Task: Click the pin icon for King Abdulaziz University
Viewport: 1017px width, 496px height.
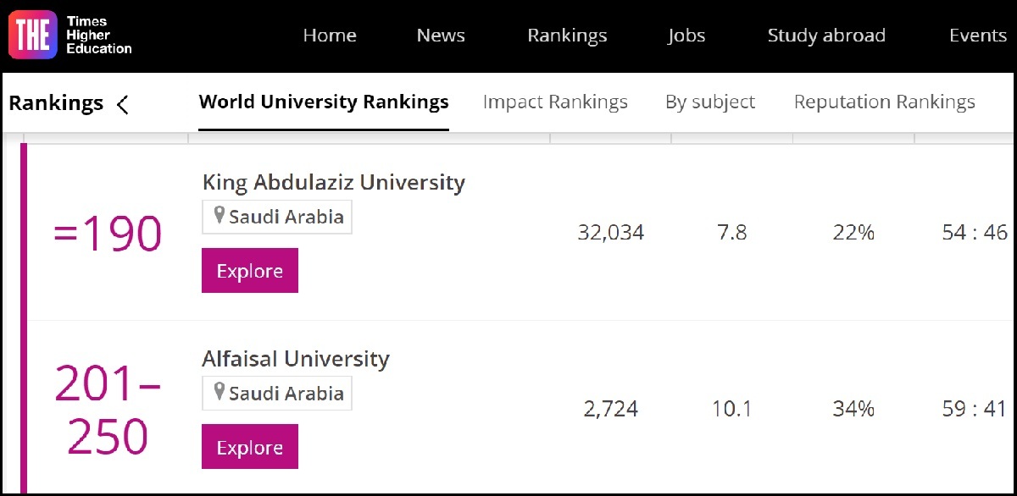Action: [220, 216]
